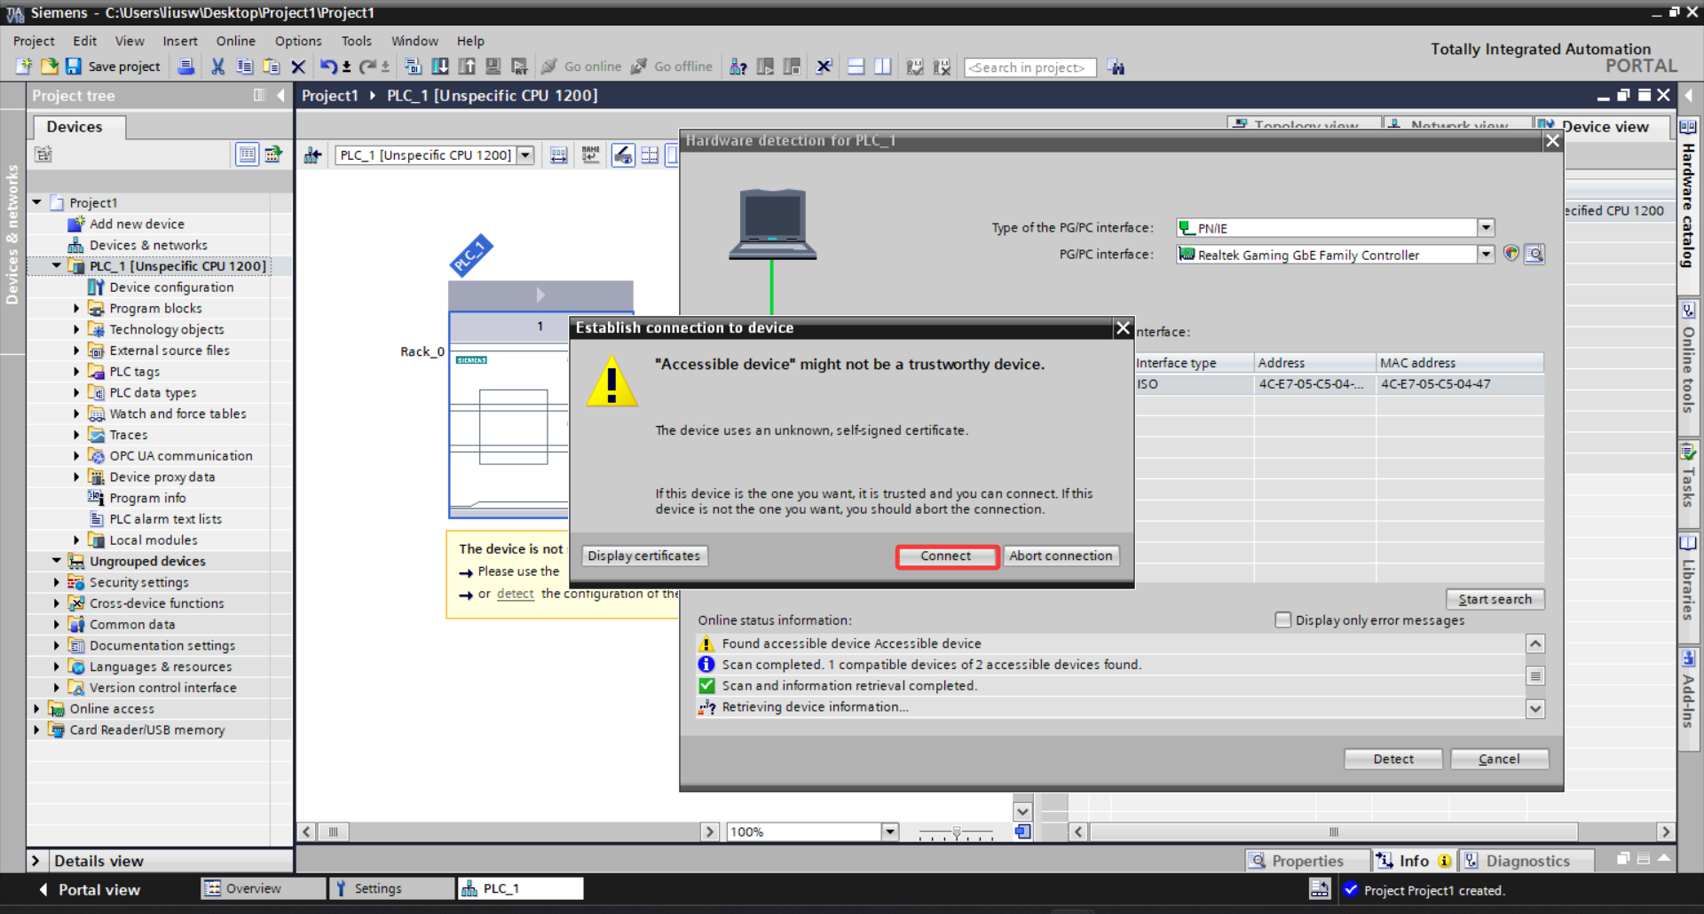
Task: Click the Abort connection button
Action: pos(1061,555)
